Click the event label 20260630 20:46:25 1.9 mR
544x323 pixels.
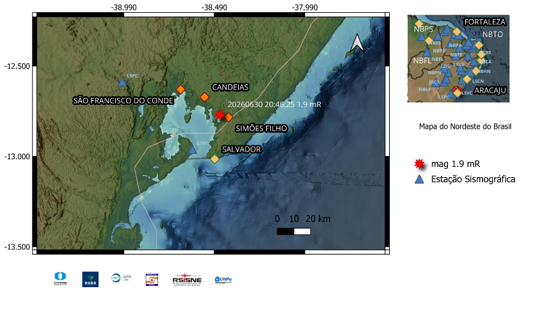[x=274, y=104]
